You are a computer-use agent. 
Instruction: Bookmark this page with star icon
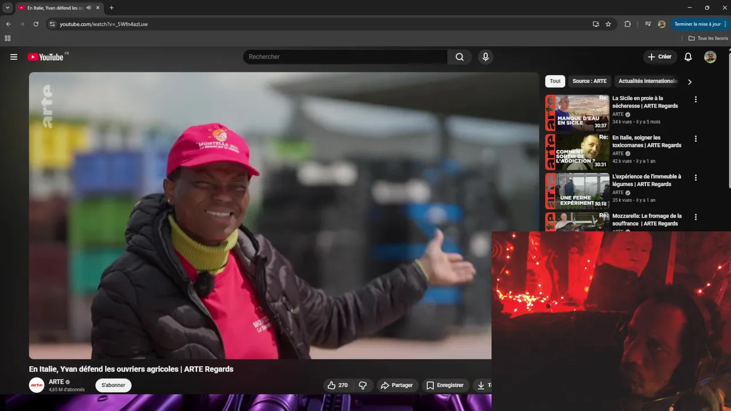(x=608, y=24)
